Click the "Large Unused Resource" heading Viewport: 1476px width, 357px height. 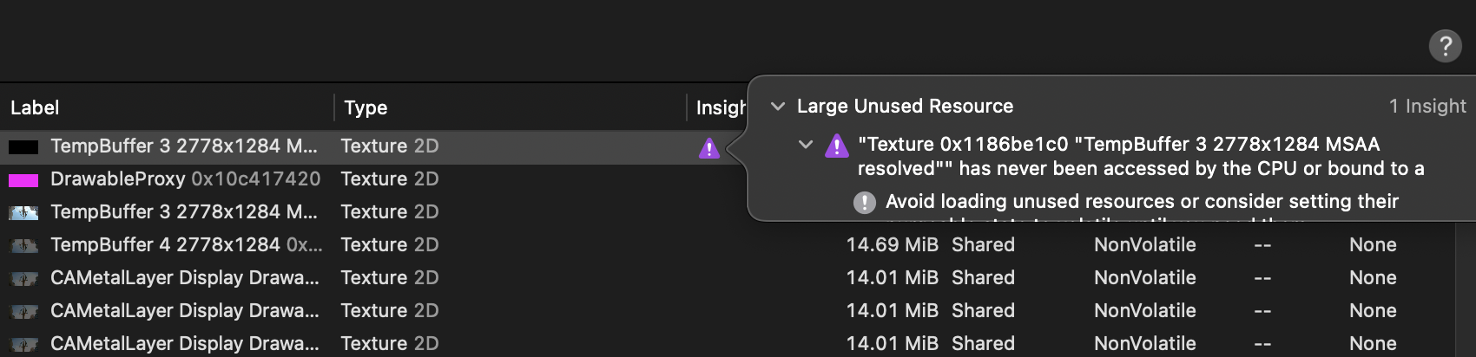click(x=905, y=107)
